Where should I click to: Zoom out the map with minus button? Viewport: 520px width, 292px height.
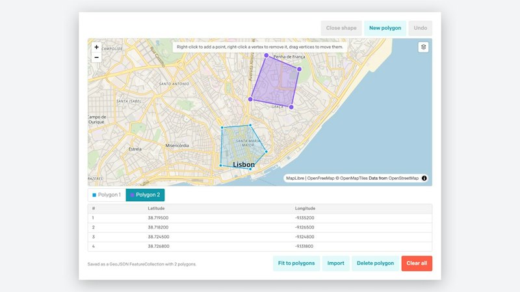point(96,57)
